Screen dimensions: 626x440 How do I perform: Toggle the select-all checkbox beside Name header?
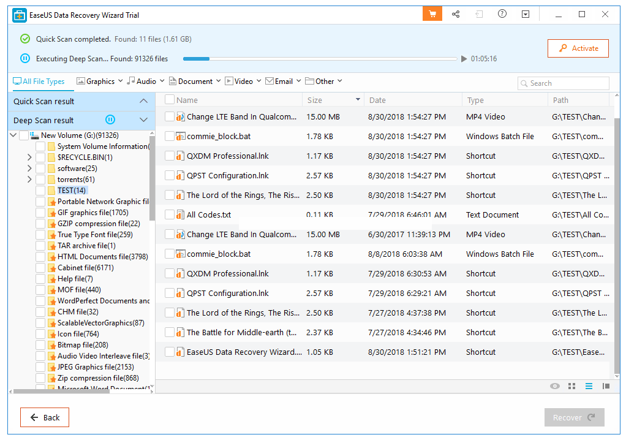point(170,100)
